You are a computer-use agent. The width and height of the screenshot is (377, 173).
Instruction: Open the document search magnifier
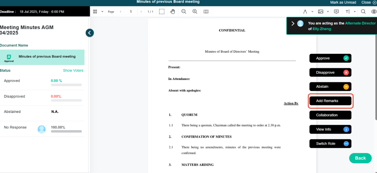(x=363, y=12)
